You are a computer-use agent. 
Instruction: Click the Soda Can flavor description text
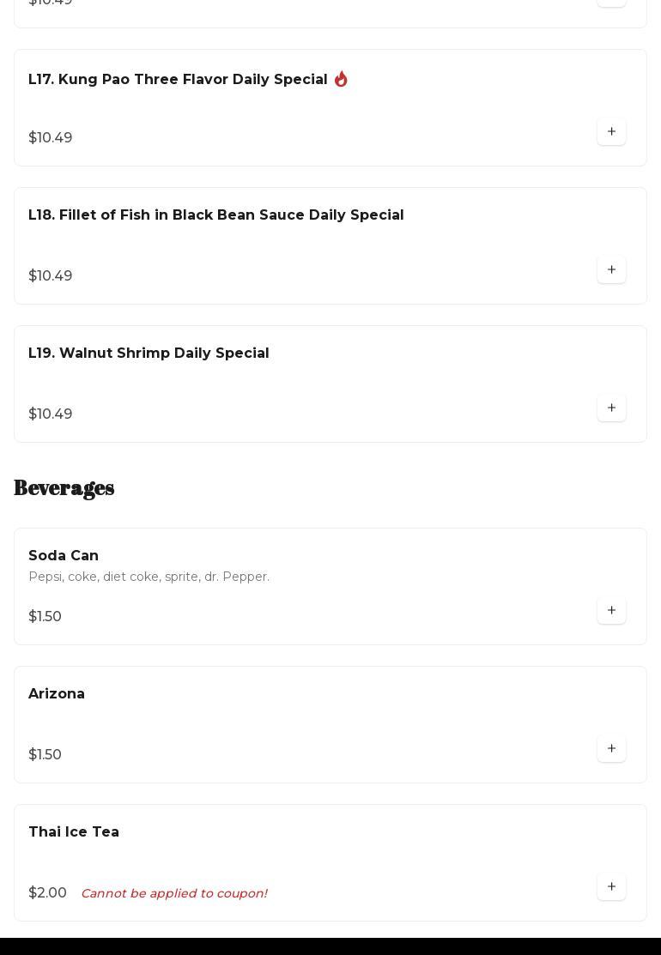coord(149,577)
